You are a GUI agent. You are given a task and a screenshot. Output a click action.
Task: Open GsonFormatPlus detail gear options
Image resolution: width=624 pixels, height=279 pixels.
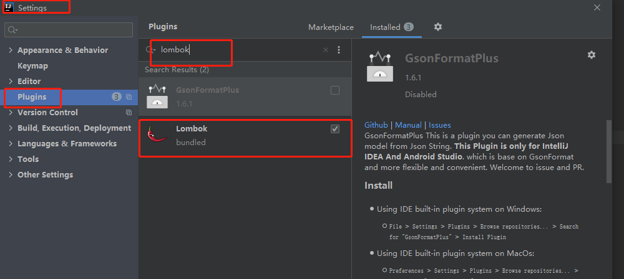592,55
